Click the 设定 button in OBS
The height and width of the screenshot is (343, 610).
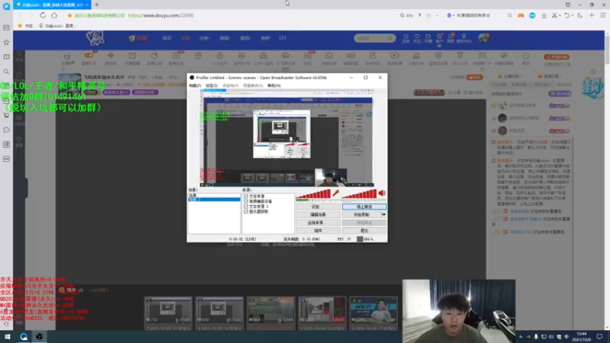click(318, 207)
